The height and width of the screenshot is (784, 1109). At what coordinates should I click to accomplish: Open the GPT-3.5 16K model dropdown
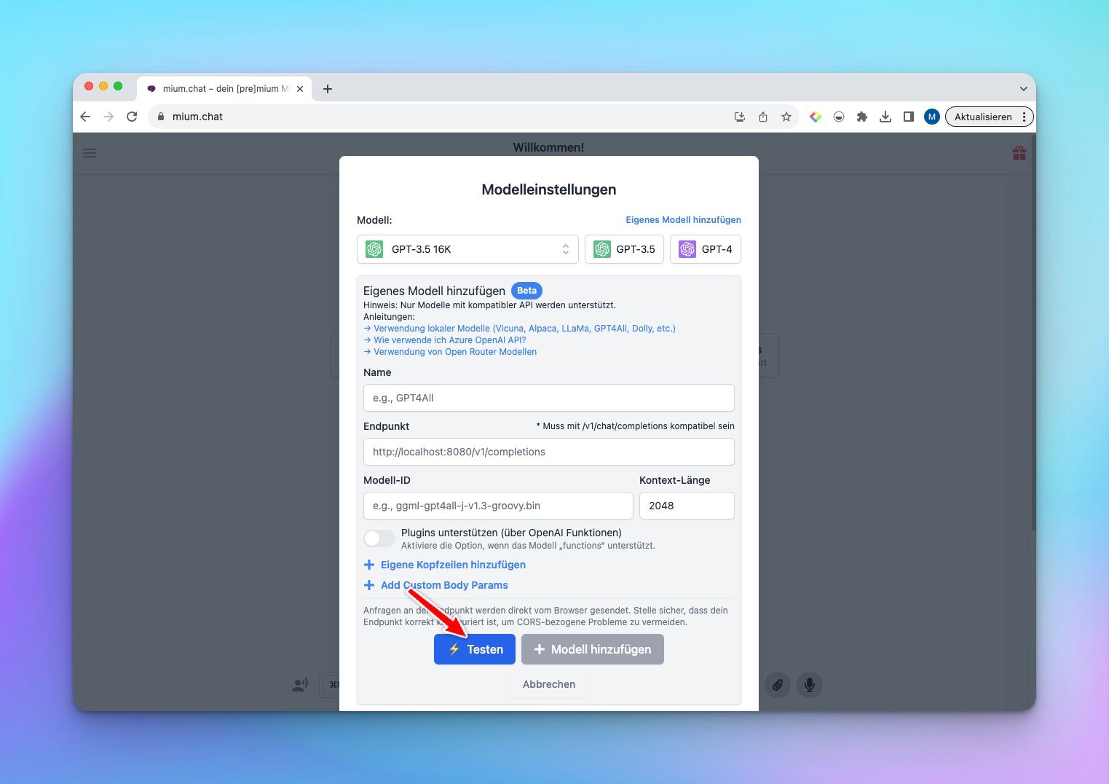pyautogui.click(x=467, y=249)
